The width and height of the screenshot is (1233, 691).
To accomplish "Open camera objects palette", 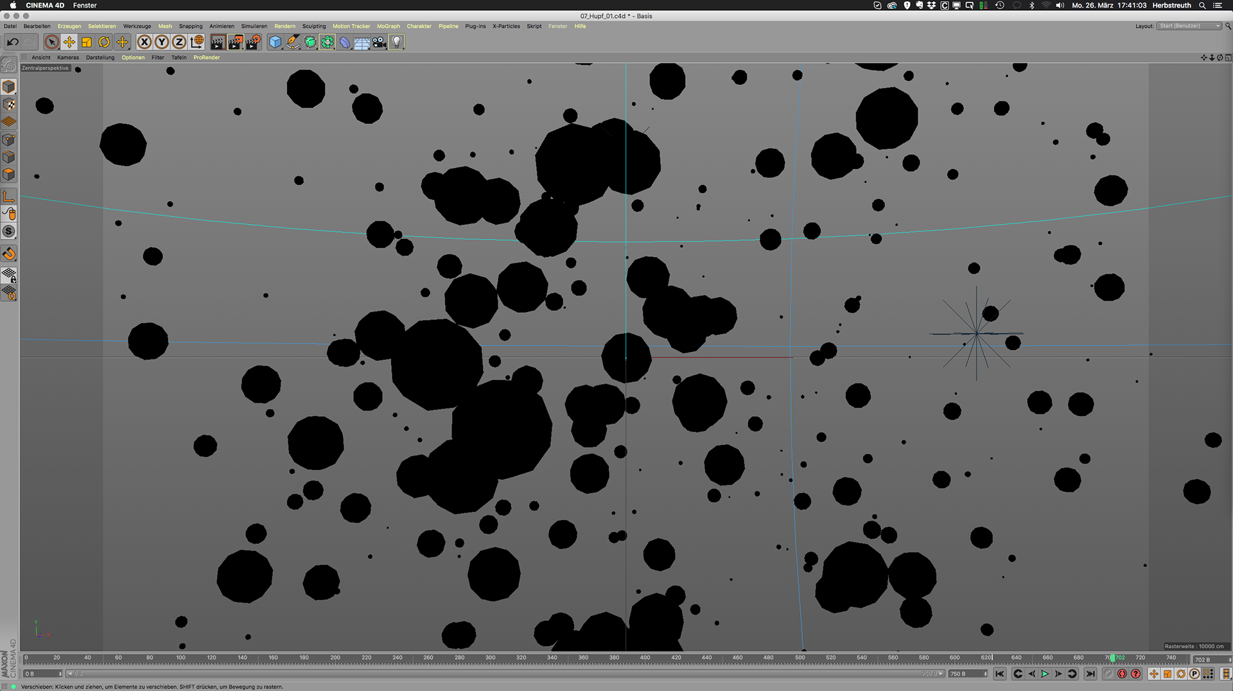I will [x=380, y=42].
